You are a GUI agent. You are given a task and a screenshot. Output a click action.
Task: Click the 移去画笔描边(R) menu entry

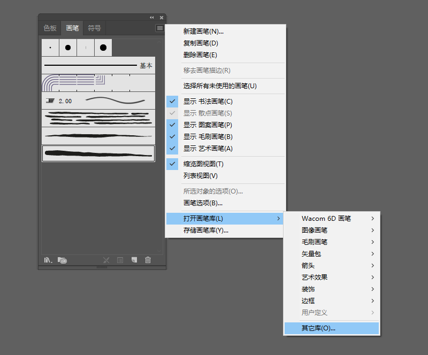[x=225, y=71]
